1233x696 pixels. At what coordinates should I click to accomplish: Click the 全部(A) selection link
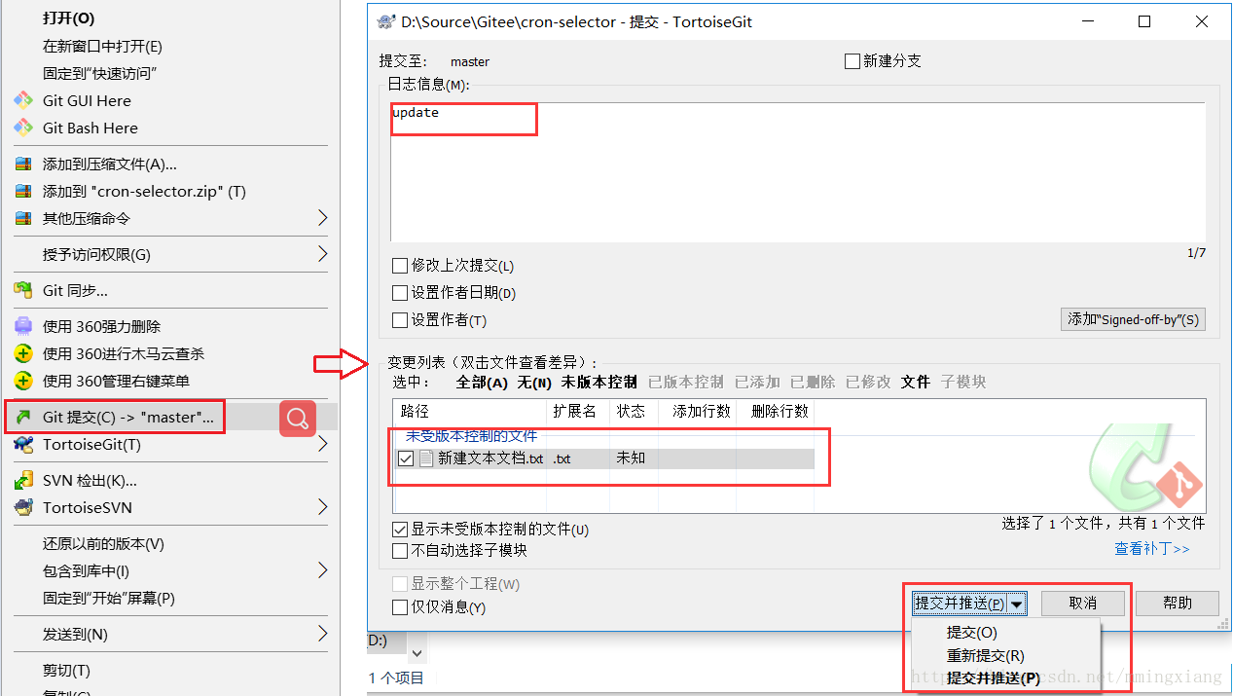(x=482, y=383)
